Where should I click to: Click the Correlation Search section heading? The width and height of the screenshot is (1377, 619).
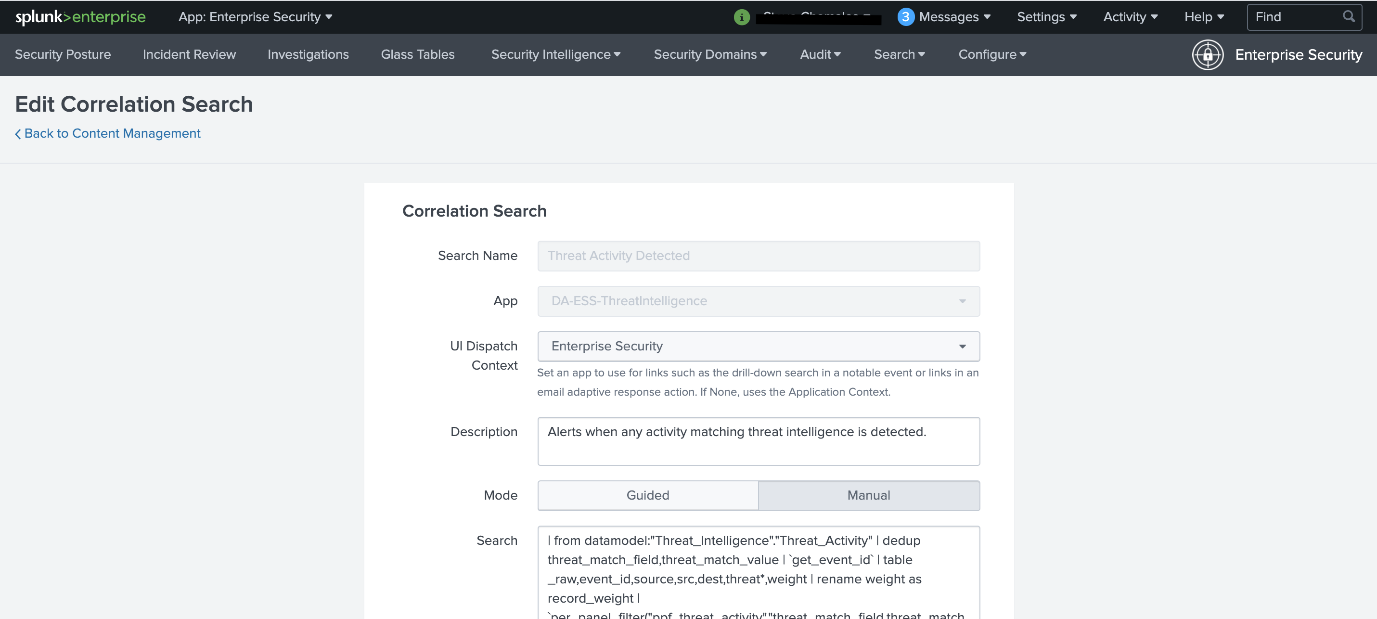474,211
